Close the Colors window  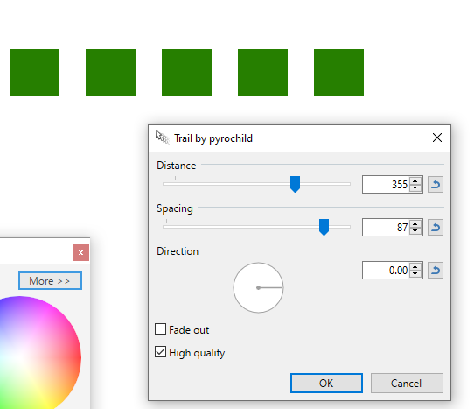click(80, 252)
